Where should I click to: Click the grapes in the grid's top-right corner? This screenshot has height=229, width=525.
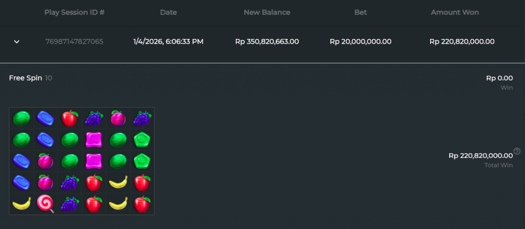tap(142, 118)
